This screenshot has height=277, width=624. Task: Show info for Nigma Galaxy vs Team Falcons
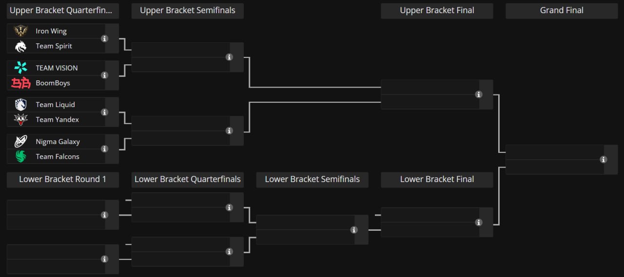pos(104,149)
